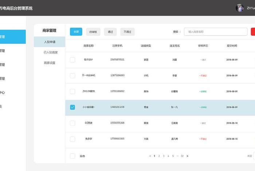
Task: Click red 不通过 status in row 17789663365
Action: point(203,139)
